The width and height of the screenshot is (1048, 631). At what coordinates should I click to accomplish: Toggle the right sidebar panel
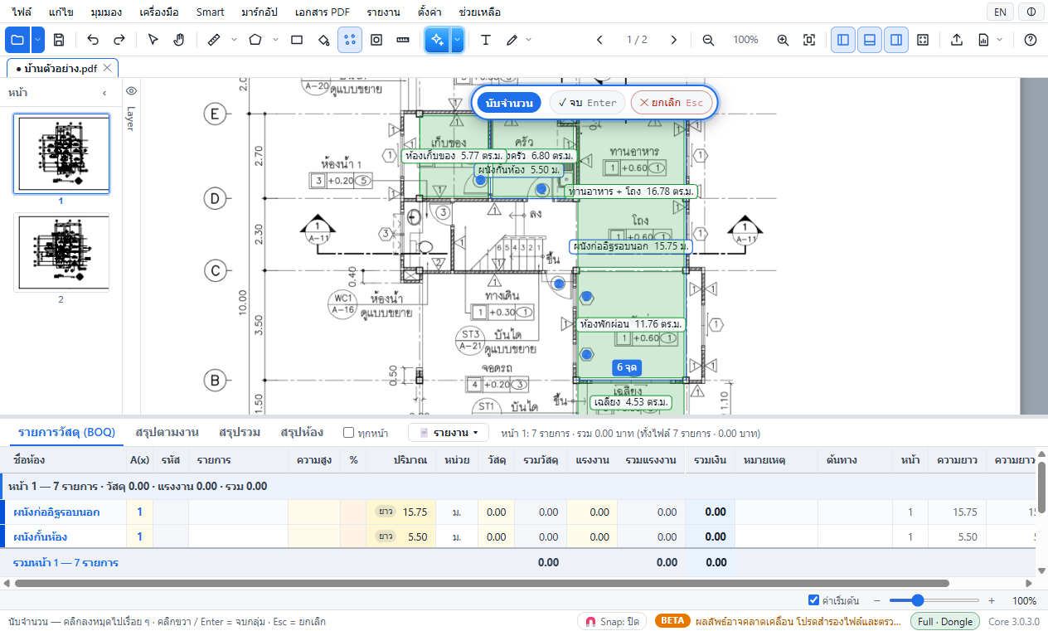tap(895, 40)
